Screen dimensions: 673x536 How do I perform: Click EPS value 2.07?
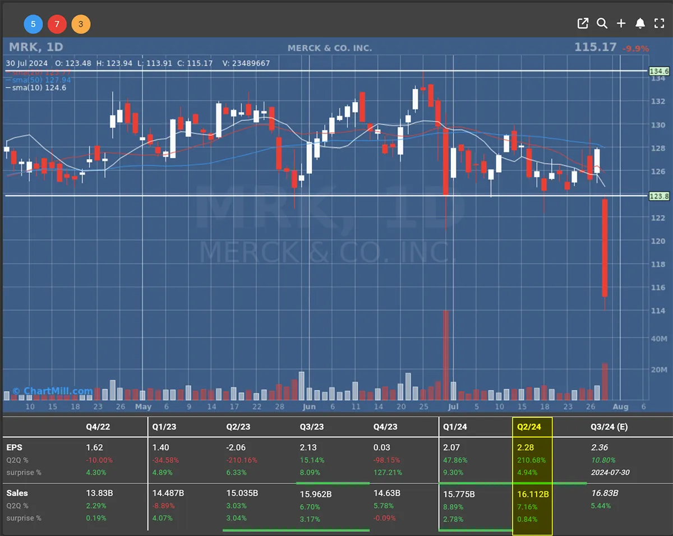click(452, 448)
